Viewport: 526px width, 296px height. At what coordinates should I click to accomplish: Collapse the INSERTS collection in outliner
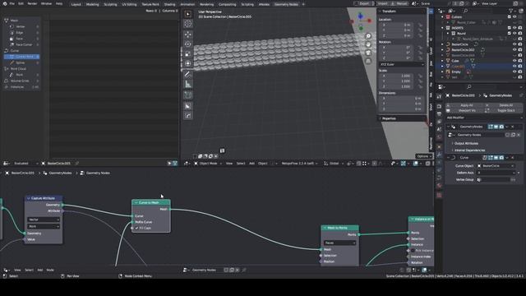pos(442,28)
